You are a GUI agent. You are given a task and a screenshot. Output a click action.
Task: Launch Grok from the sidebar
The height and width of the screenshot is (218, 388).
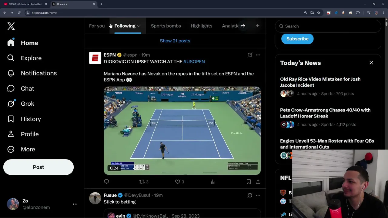click(21, 104)
